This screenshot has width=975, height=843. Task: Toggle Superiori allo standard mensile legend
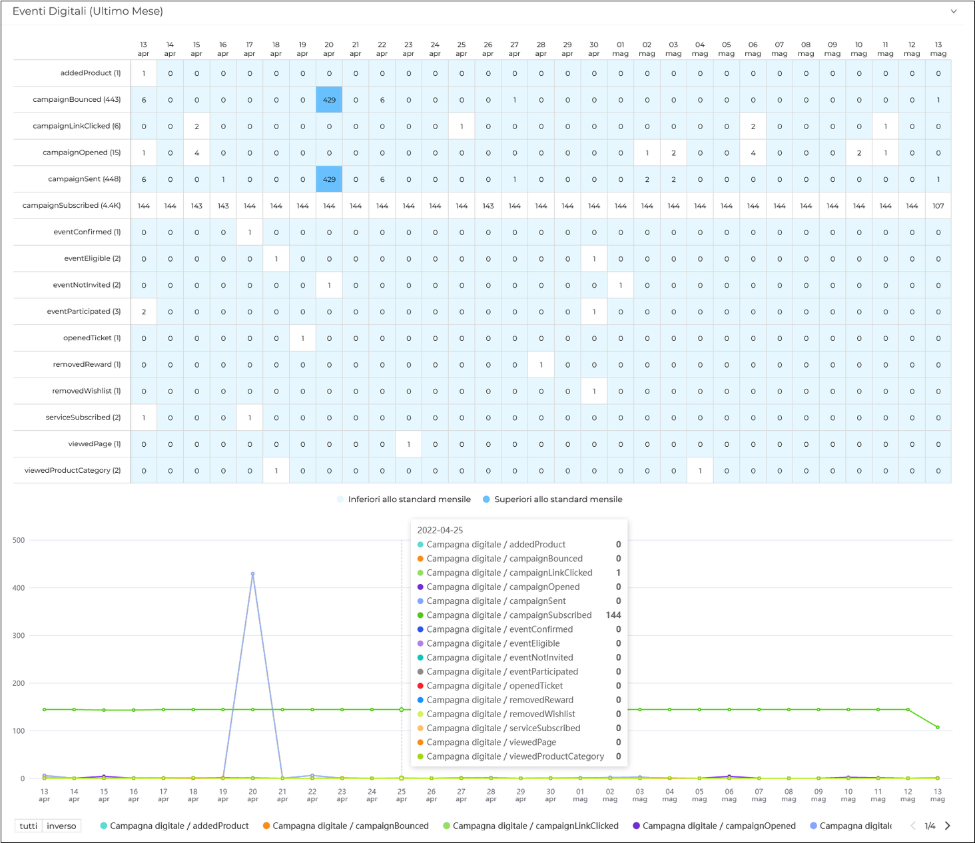click(553, 499)
